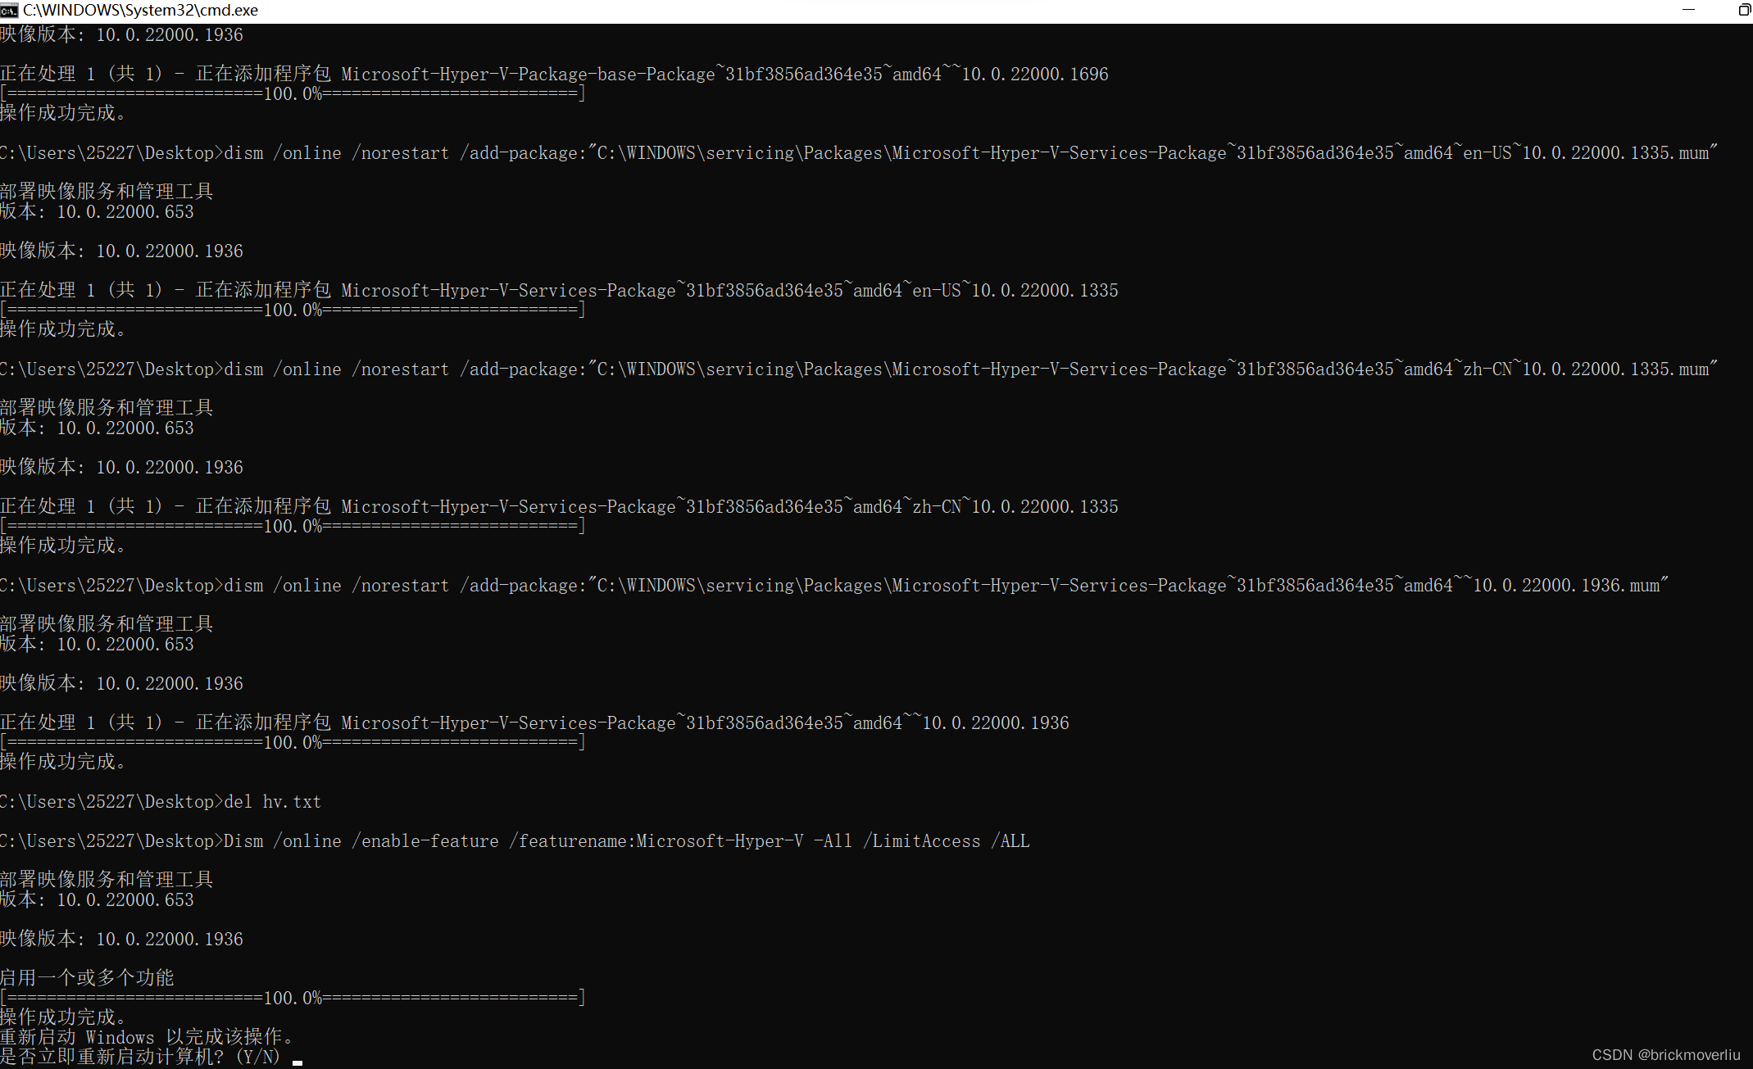Click the 映像版本: 10.0.22000.1936 line
The height and width of the screenshot is (1069, 1753).
coord(121,939)
